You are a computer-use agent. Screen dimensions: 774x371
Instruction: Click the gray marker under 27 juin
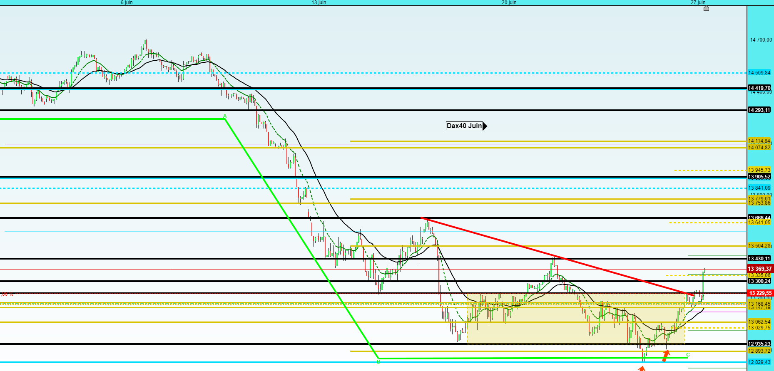point(706,8)
